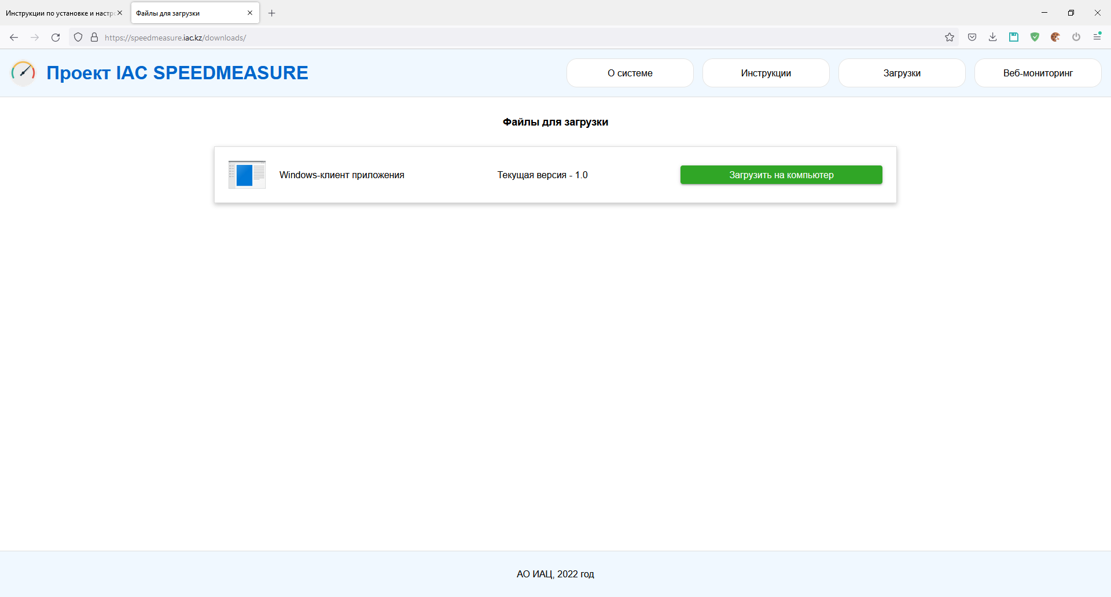Close the Файлы для загрузки tab
The image size is (1111, 597).
pyautogui.click(x=250, y=13)
